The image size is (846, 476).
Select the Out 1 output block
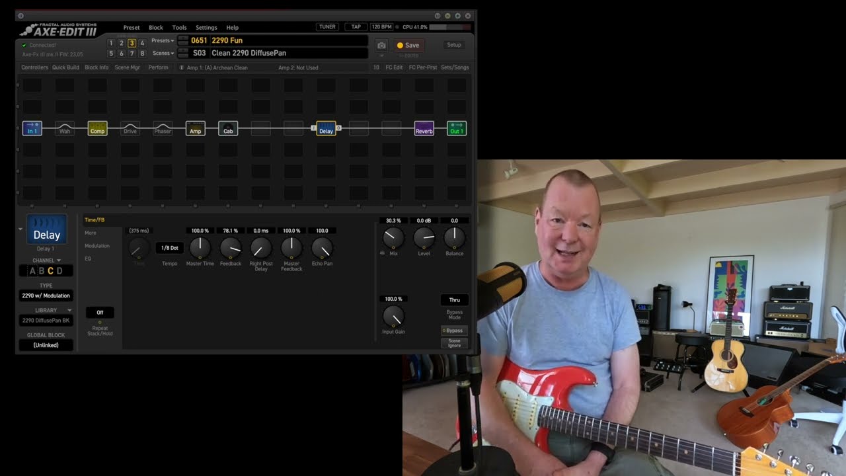tap(457, 128)
